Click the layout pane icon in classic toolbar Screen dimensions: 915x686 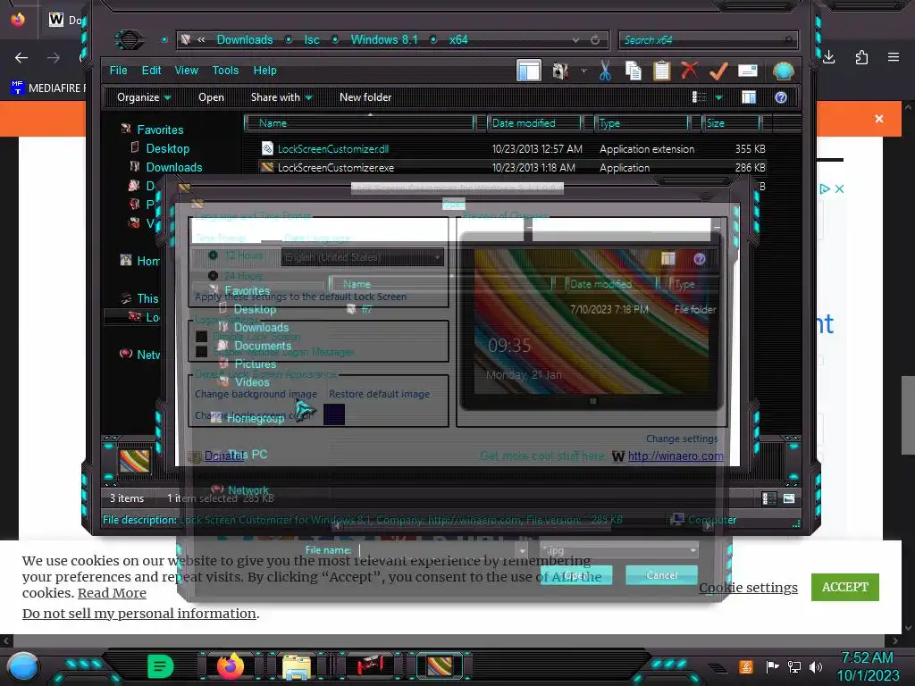pos(529,71)
